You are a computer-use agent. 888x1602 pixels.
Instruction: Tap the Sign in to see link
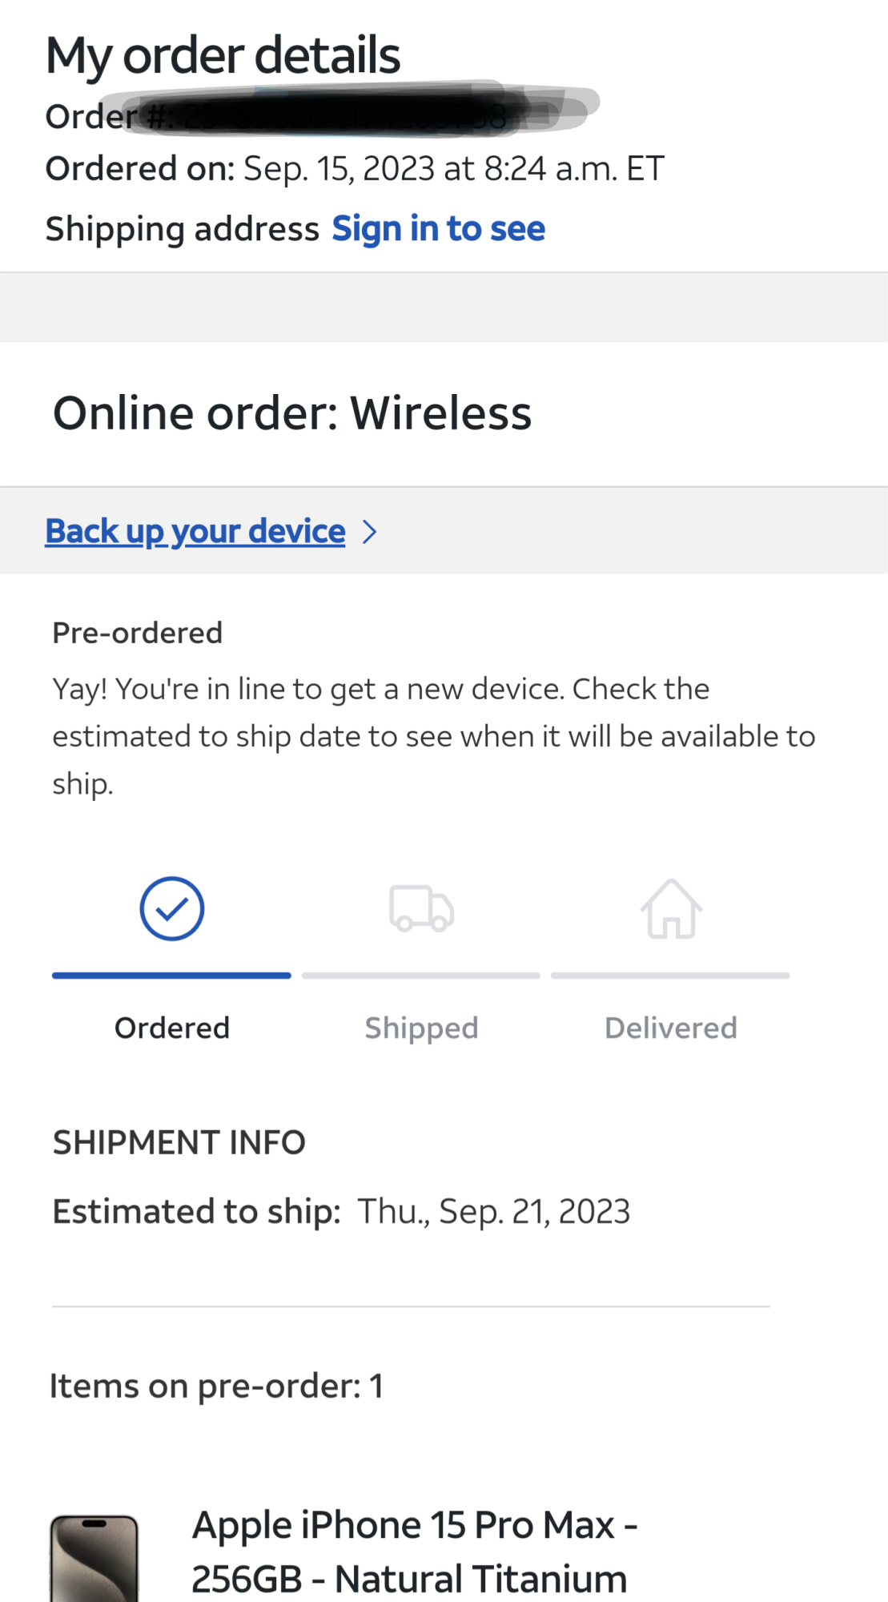pyautogui.click(x=438, y=229)
